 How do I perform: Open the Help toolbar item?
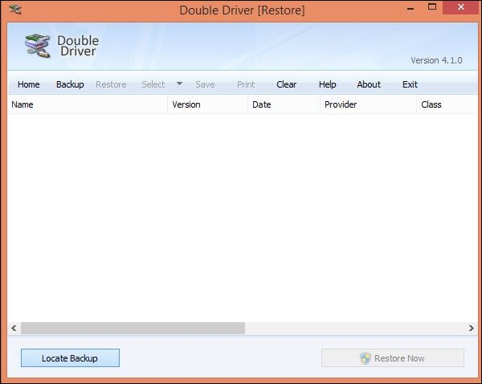point(328,84)
